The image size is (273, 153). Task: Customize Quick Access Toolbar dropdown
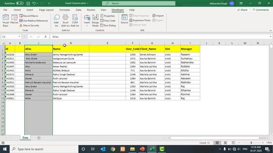tap(49, 3)
